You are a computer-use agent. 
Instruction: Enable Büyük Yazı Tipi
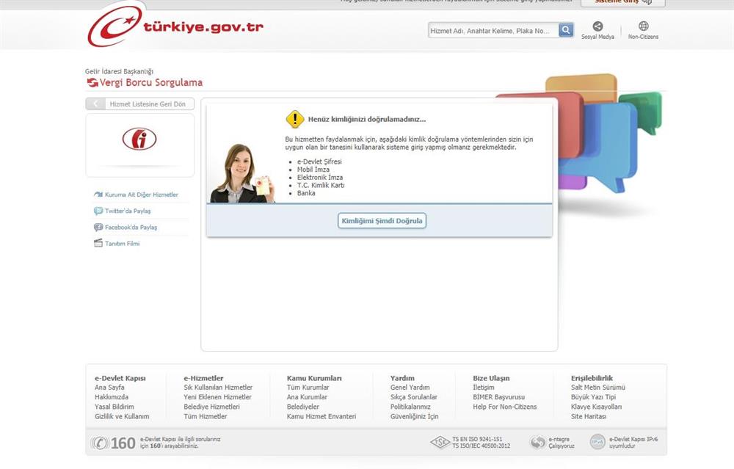tap(594, 397)
